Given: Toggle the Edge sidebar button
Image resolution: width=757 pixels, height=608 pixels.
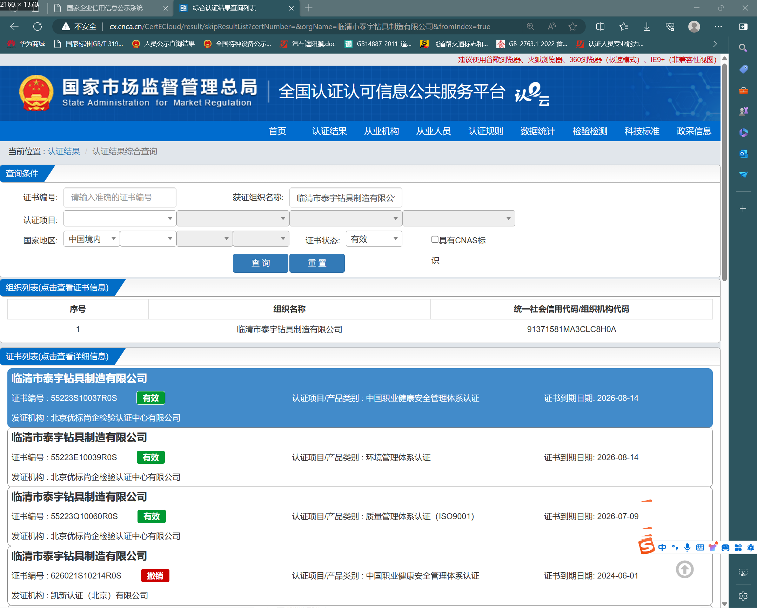Looking at the screenshot, I should (x=743, y=26).
